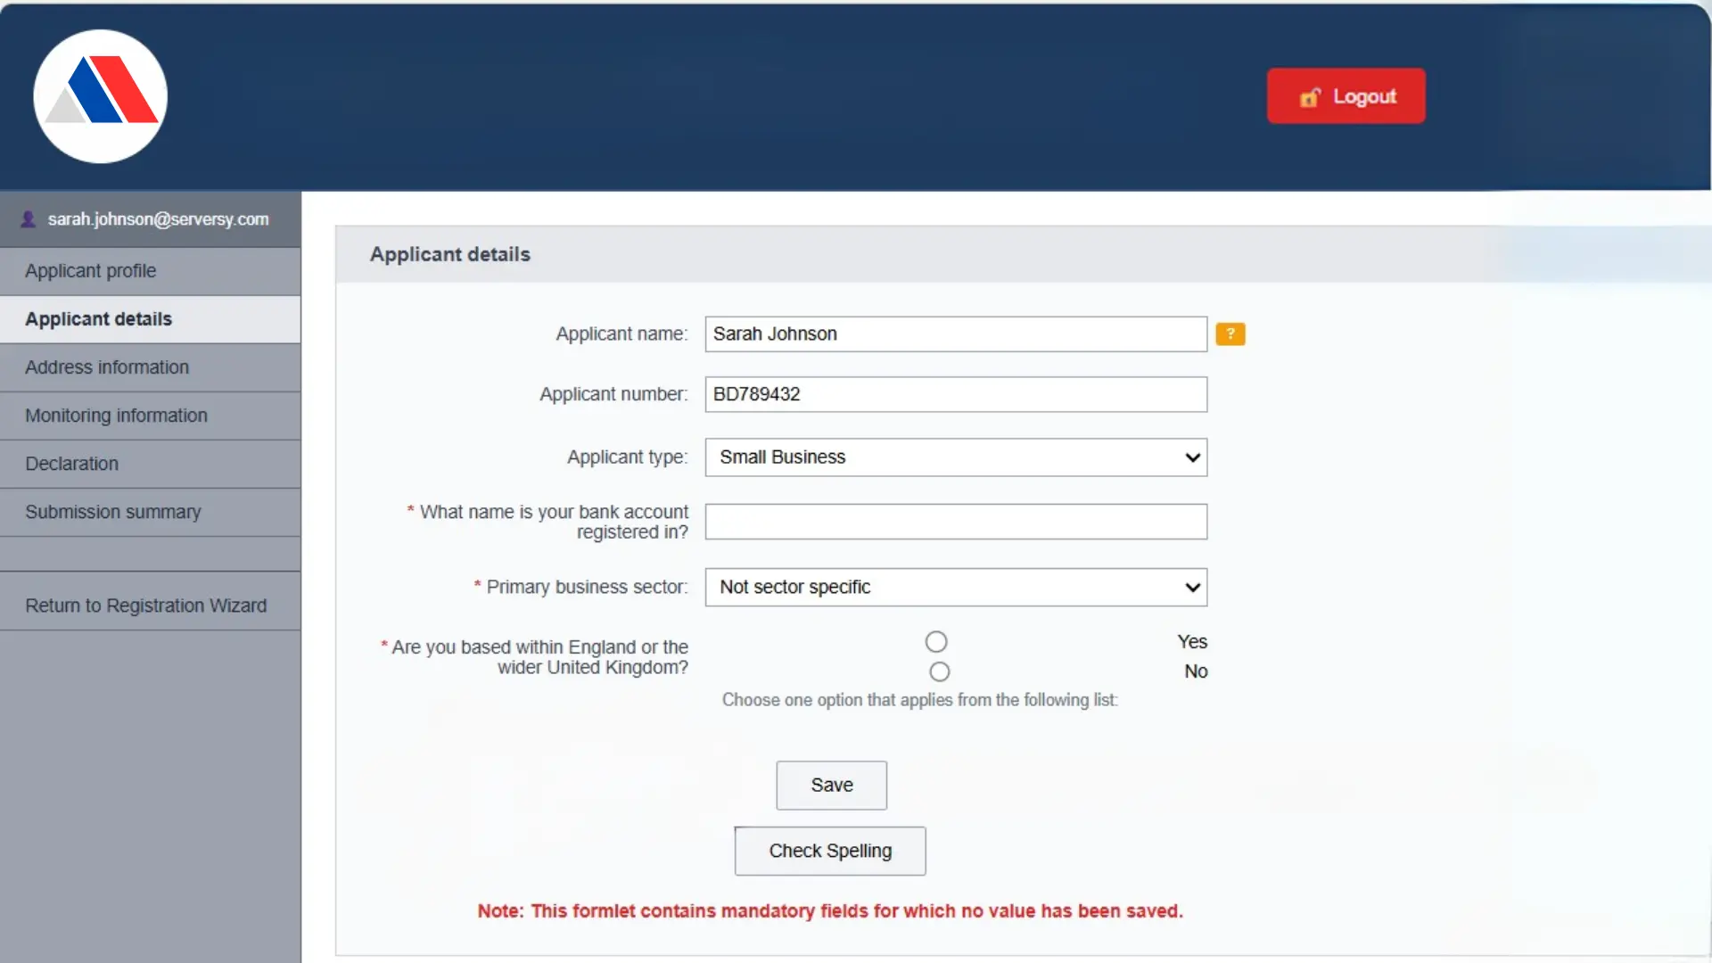Click the Save button
This screenshot has height=963, width=1712.
tap(831, 786)
